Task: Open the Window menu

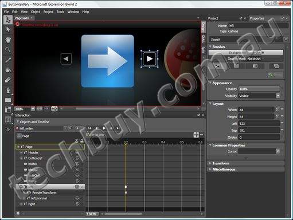Action: tap(73, 12)
